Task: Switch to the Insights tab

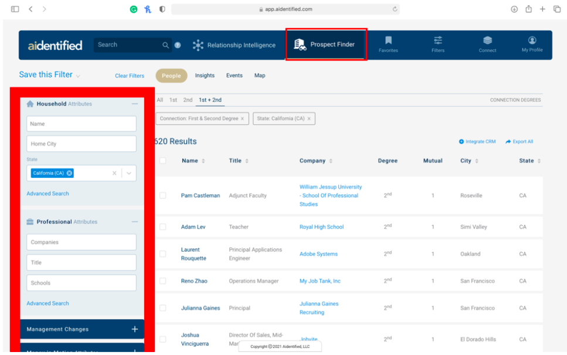Action: point(205,76)
